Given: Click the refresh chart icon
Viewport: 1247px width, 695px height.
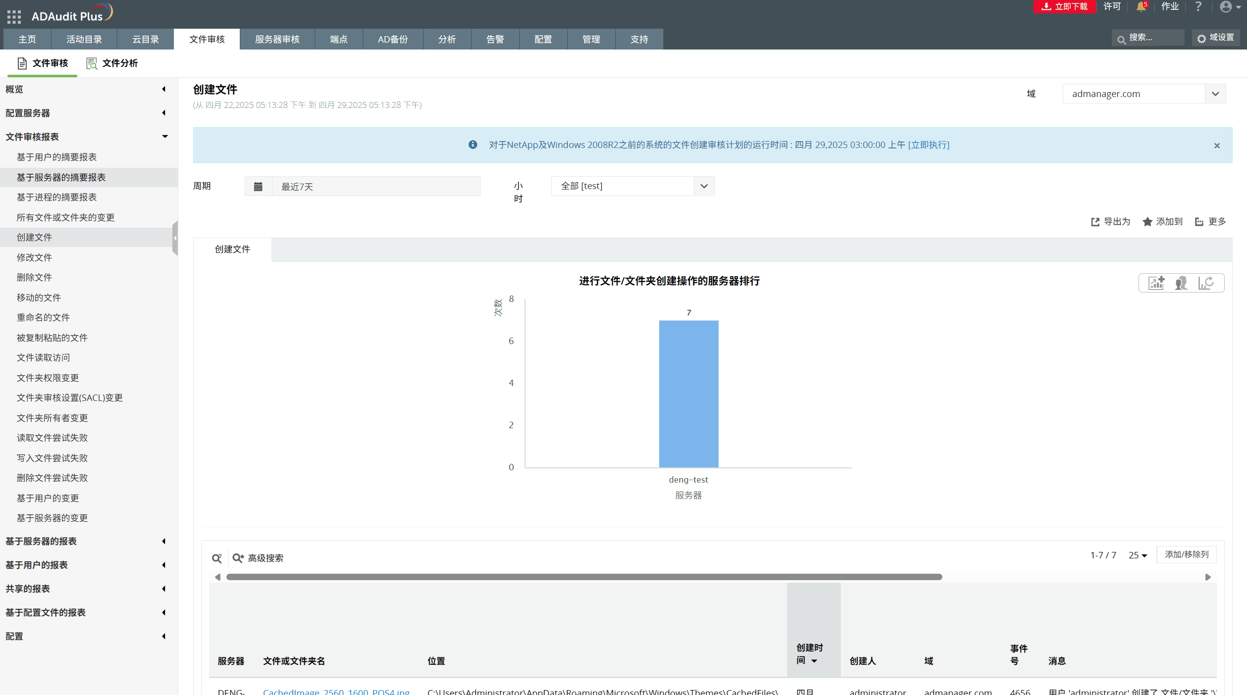Looking at the screenshot, I should (1206, 283).
